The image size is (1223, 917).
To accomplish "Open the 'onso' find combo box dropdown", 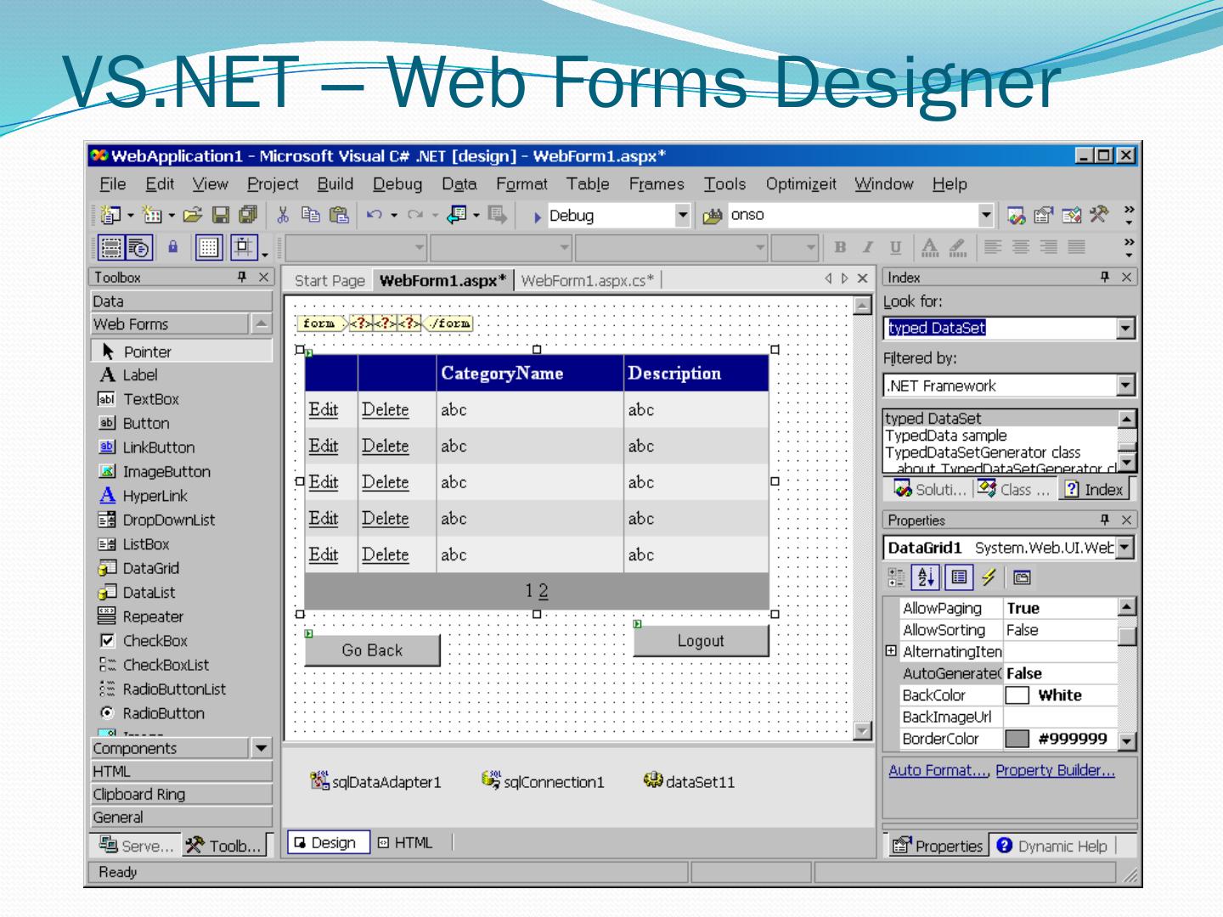I will [x=985, y=216].
